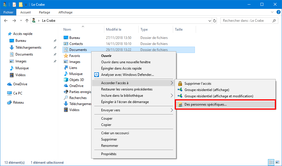Go up one folder level
This screenshot has width=282, height=166.
[27, 21]
